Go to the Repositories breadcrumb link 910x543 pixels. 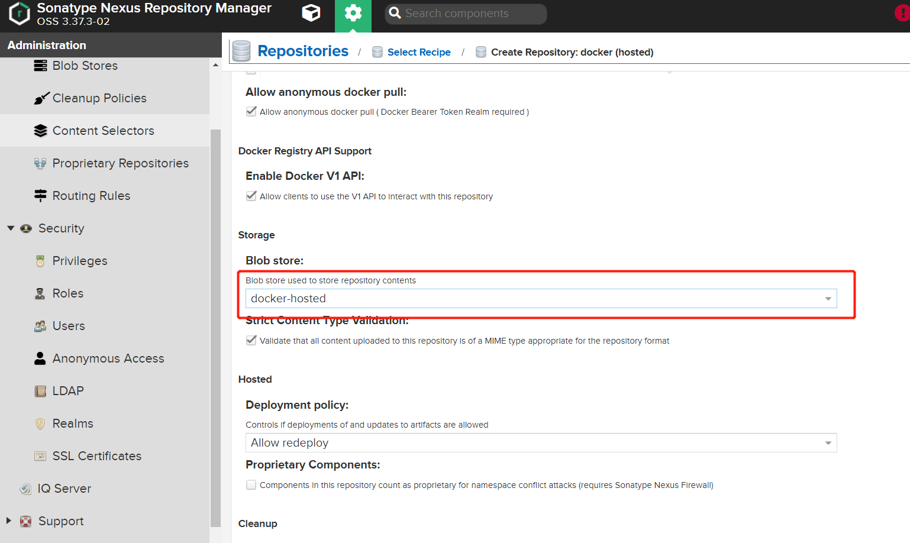point(303,51)
